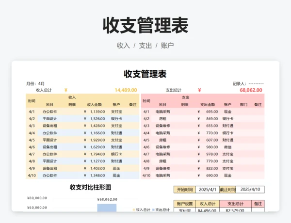291x223 pixels.
Task: Select the 收入金额 column header
Action: pos(94,105)
